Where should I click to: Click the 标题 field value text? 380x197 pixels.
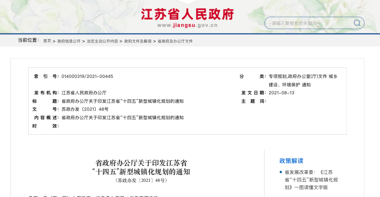pos(123,101)
